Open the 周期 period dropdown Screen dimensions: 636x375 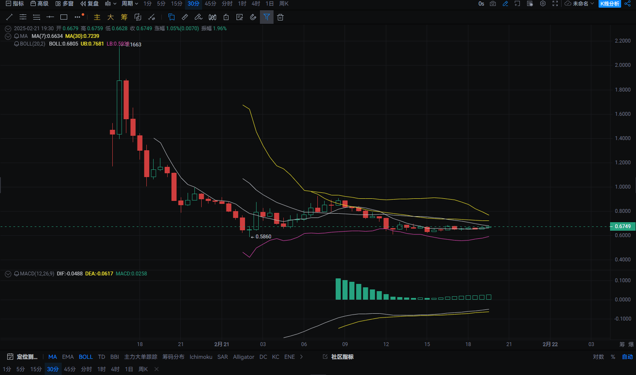click(130, 3)
